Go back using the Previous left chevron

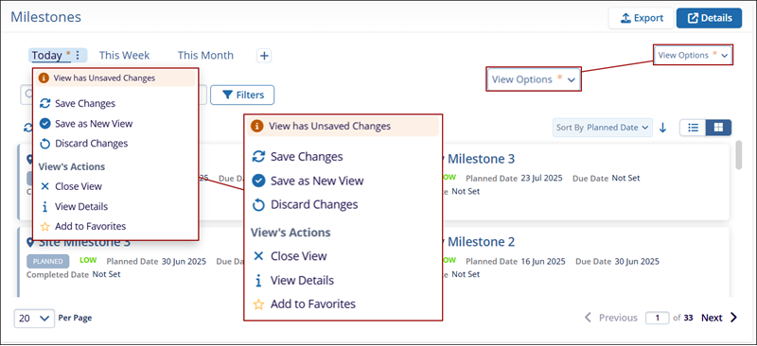tap(588, 318)
